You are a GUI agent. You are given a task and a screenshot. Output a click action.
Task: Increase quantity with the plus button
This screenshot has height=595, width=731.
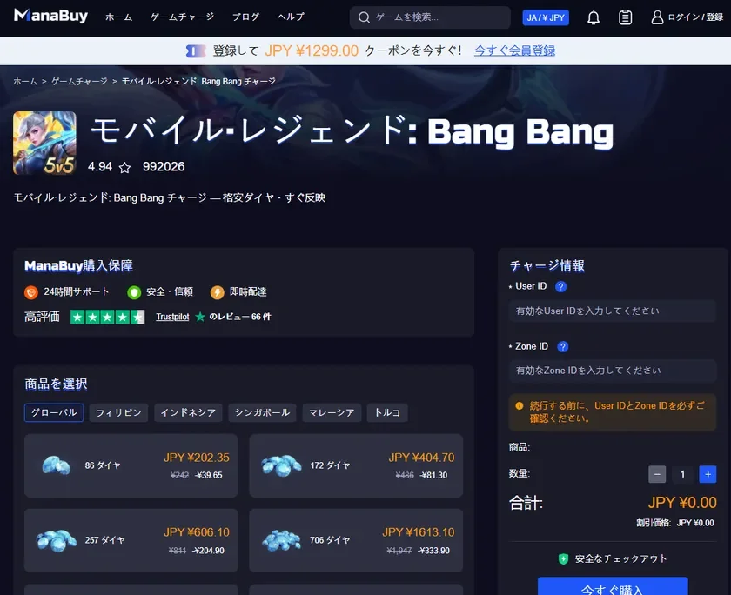point(706,474)
